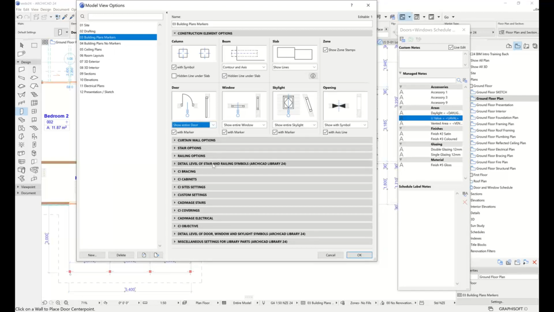This screenshot has width=554, height=312.
Task: Select the Zone tool in the toolbox
Action: [x=22, y=128]
